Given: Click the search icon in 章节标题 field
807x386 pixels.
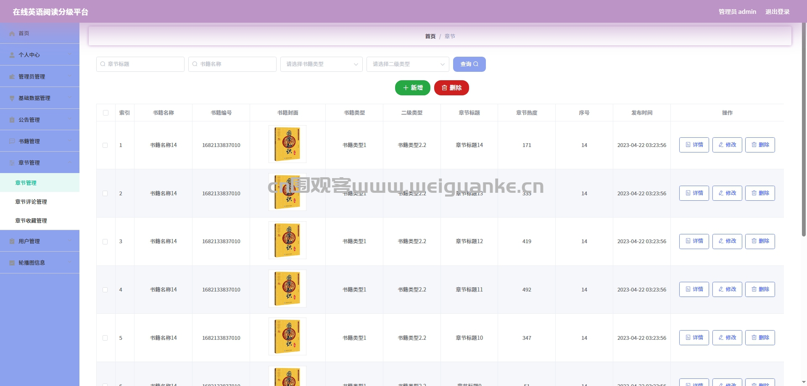Looking at the screenshot, I should [103, 64].
